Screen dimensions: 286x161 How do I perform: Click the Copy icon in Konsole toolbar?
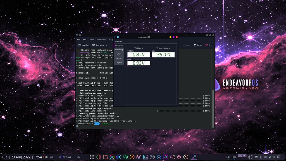point(185,45)
